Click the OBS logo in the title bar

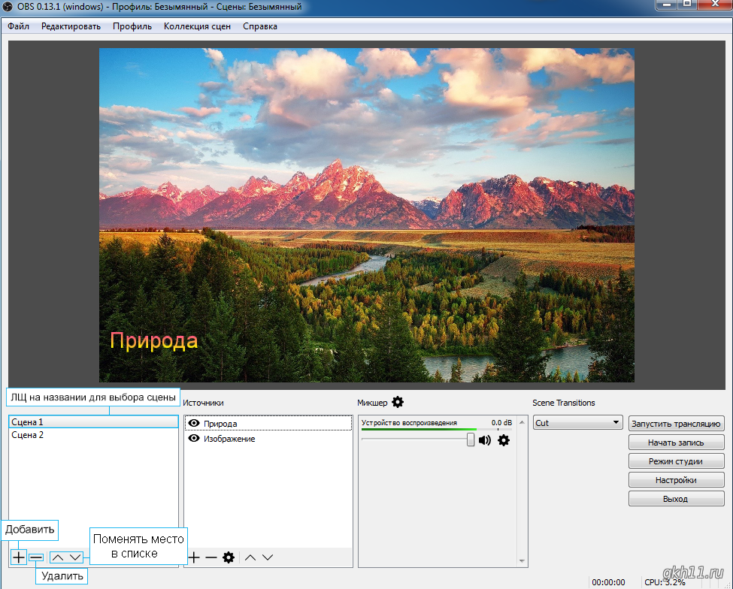[x=8, y=7]
